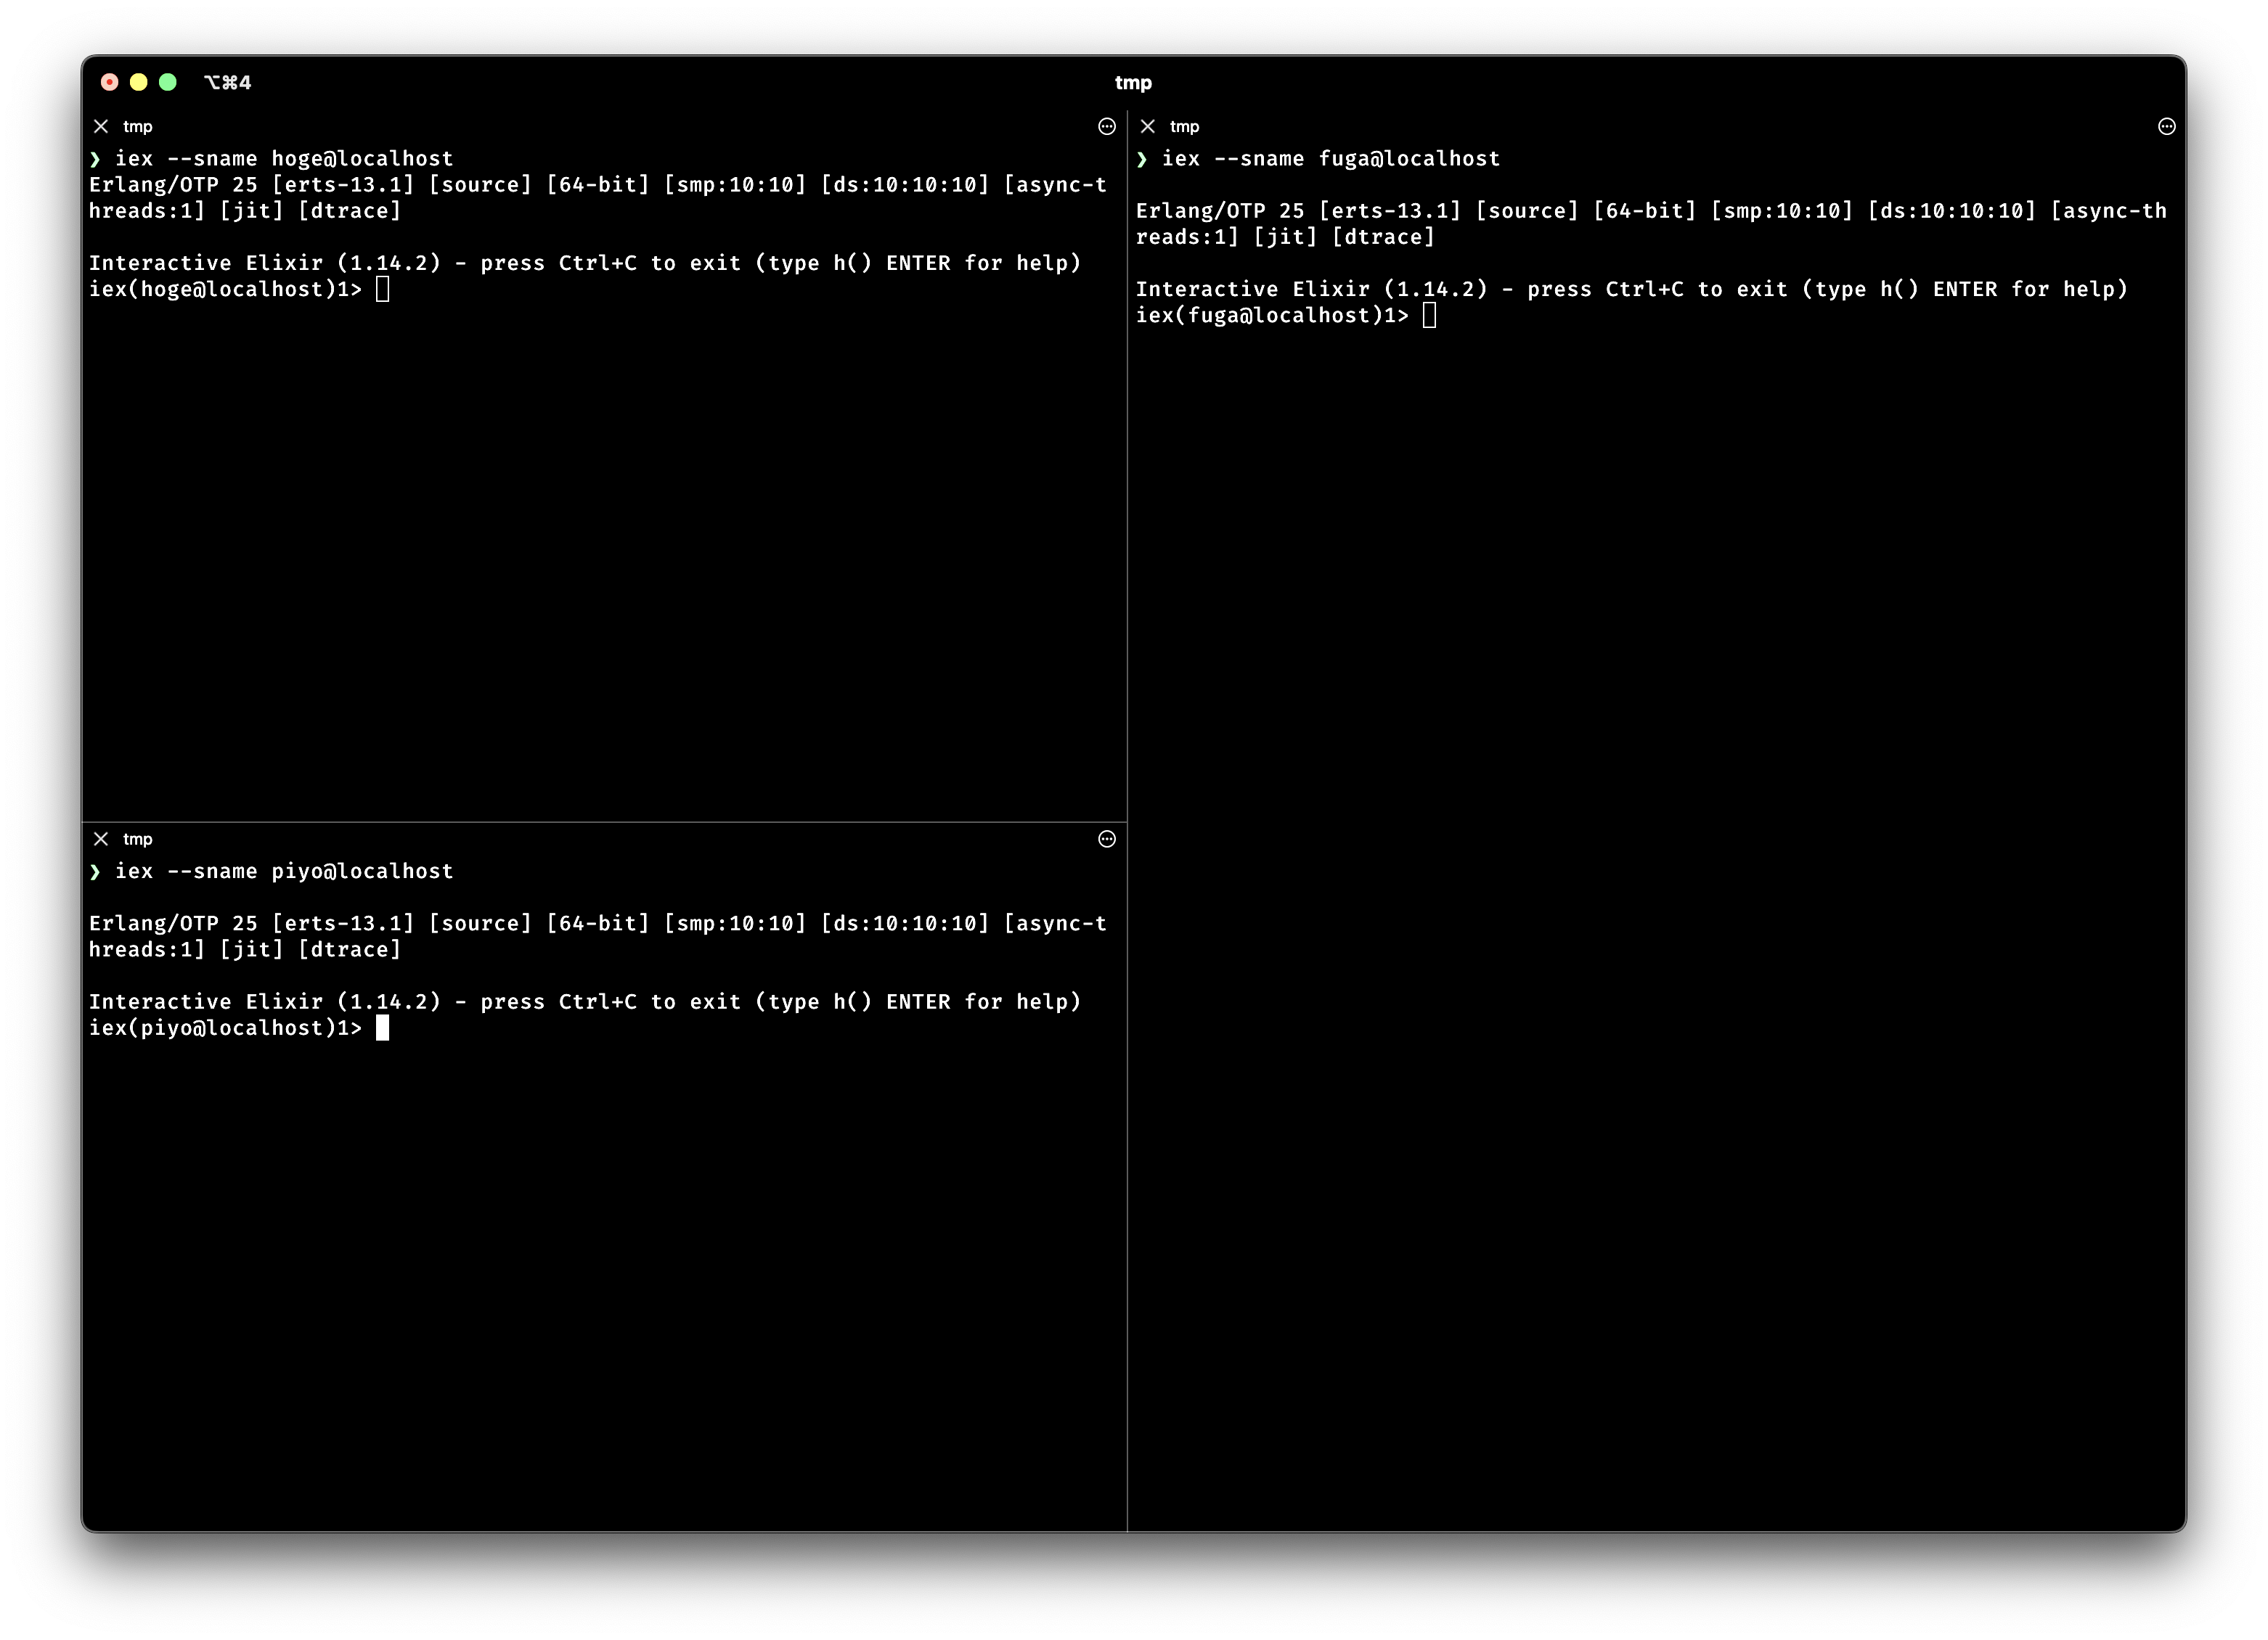Click the yellow minimize traffic light button
The width and height of the screenshot is (2268, 1640).
coord(140,82)
